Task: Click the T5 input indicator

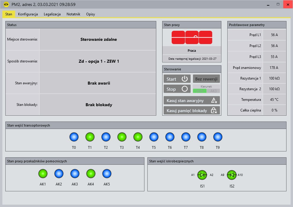Action: tap(154, 137)
